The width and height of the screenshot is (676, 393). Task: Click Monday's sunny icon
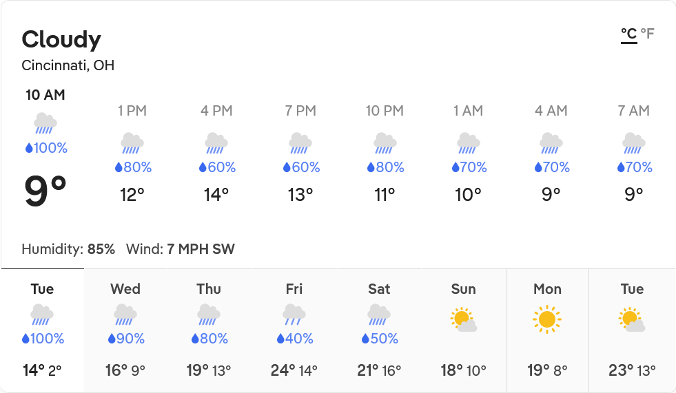(547, 319)
